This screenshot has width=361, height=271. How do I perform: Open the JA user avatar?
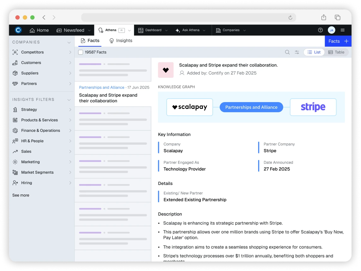pyautogui.click(x=331, y=30)
